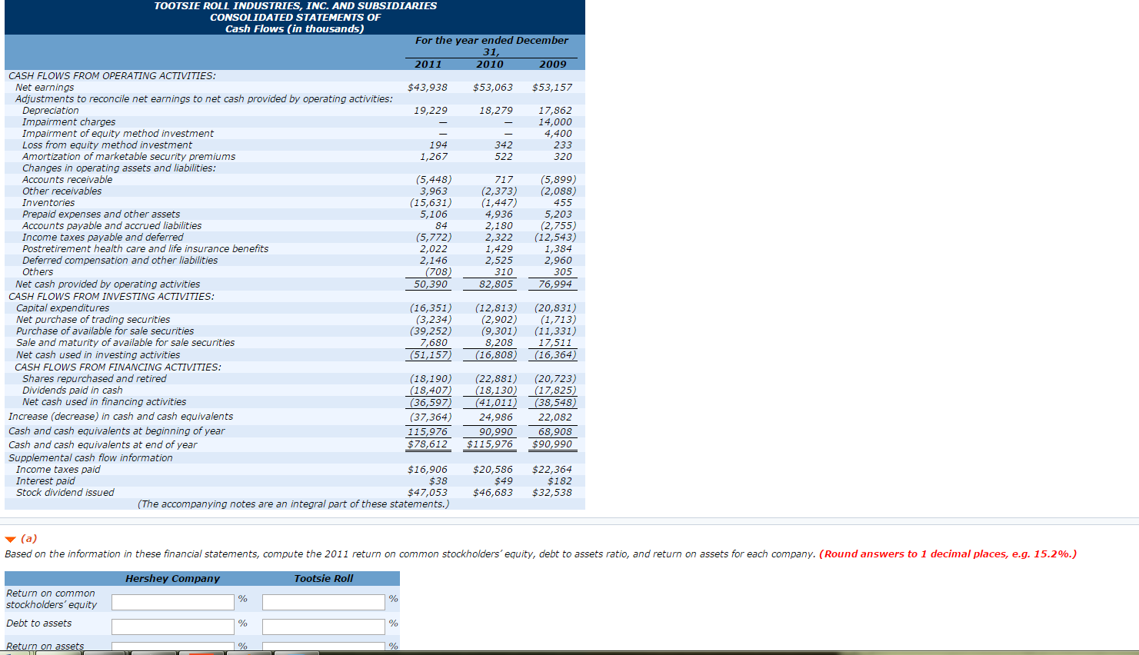Click the 2010 net earnings value '$53,063'
This screenshot has height=655, width=1139.
point(492,87)
